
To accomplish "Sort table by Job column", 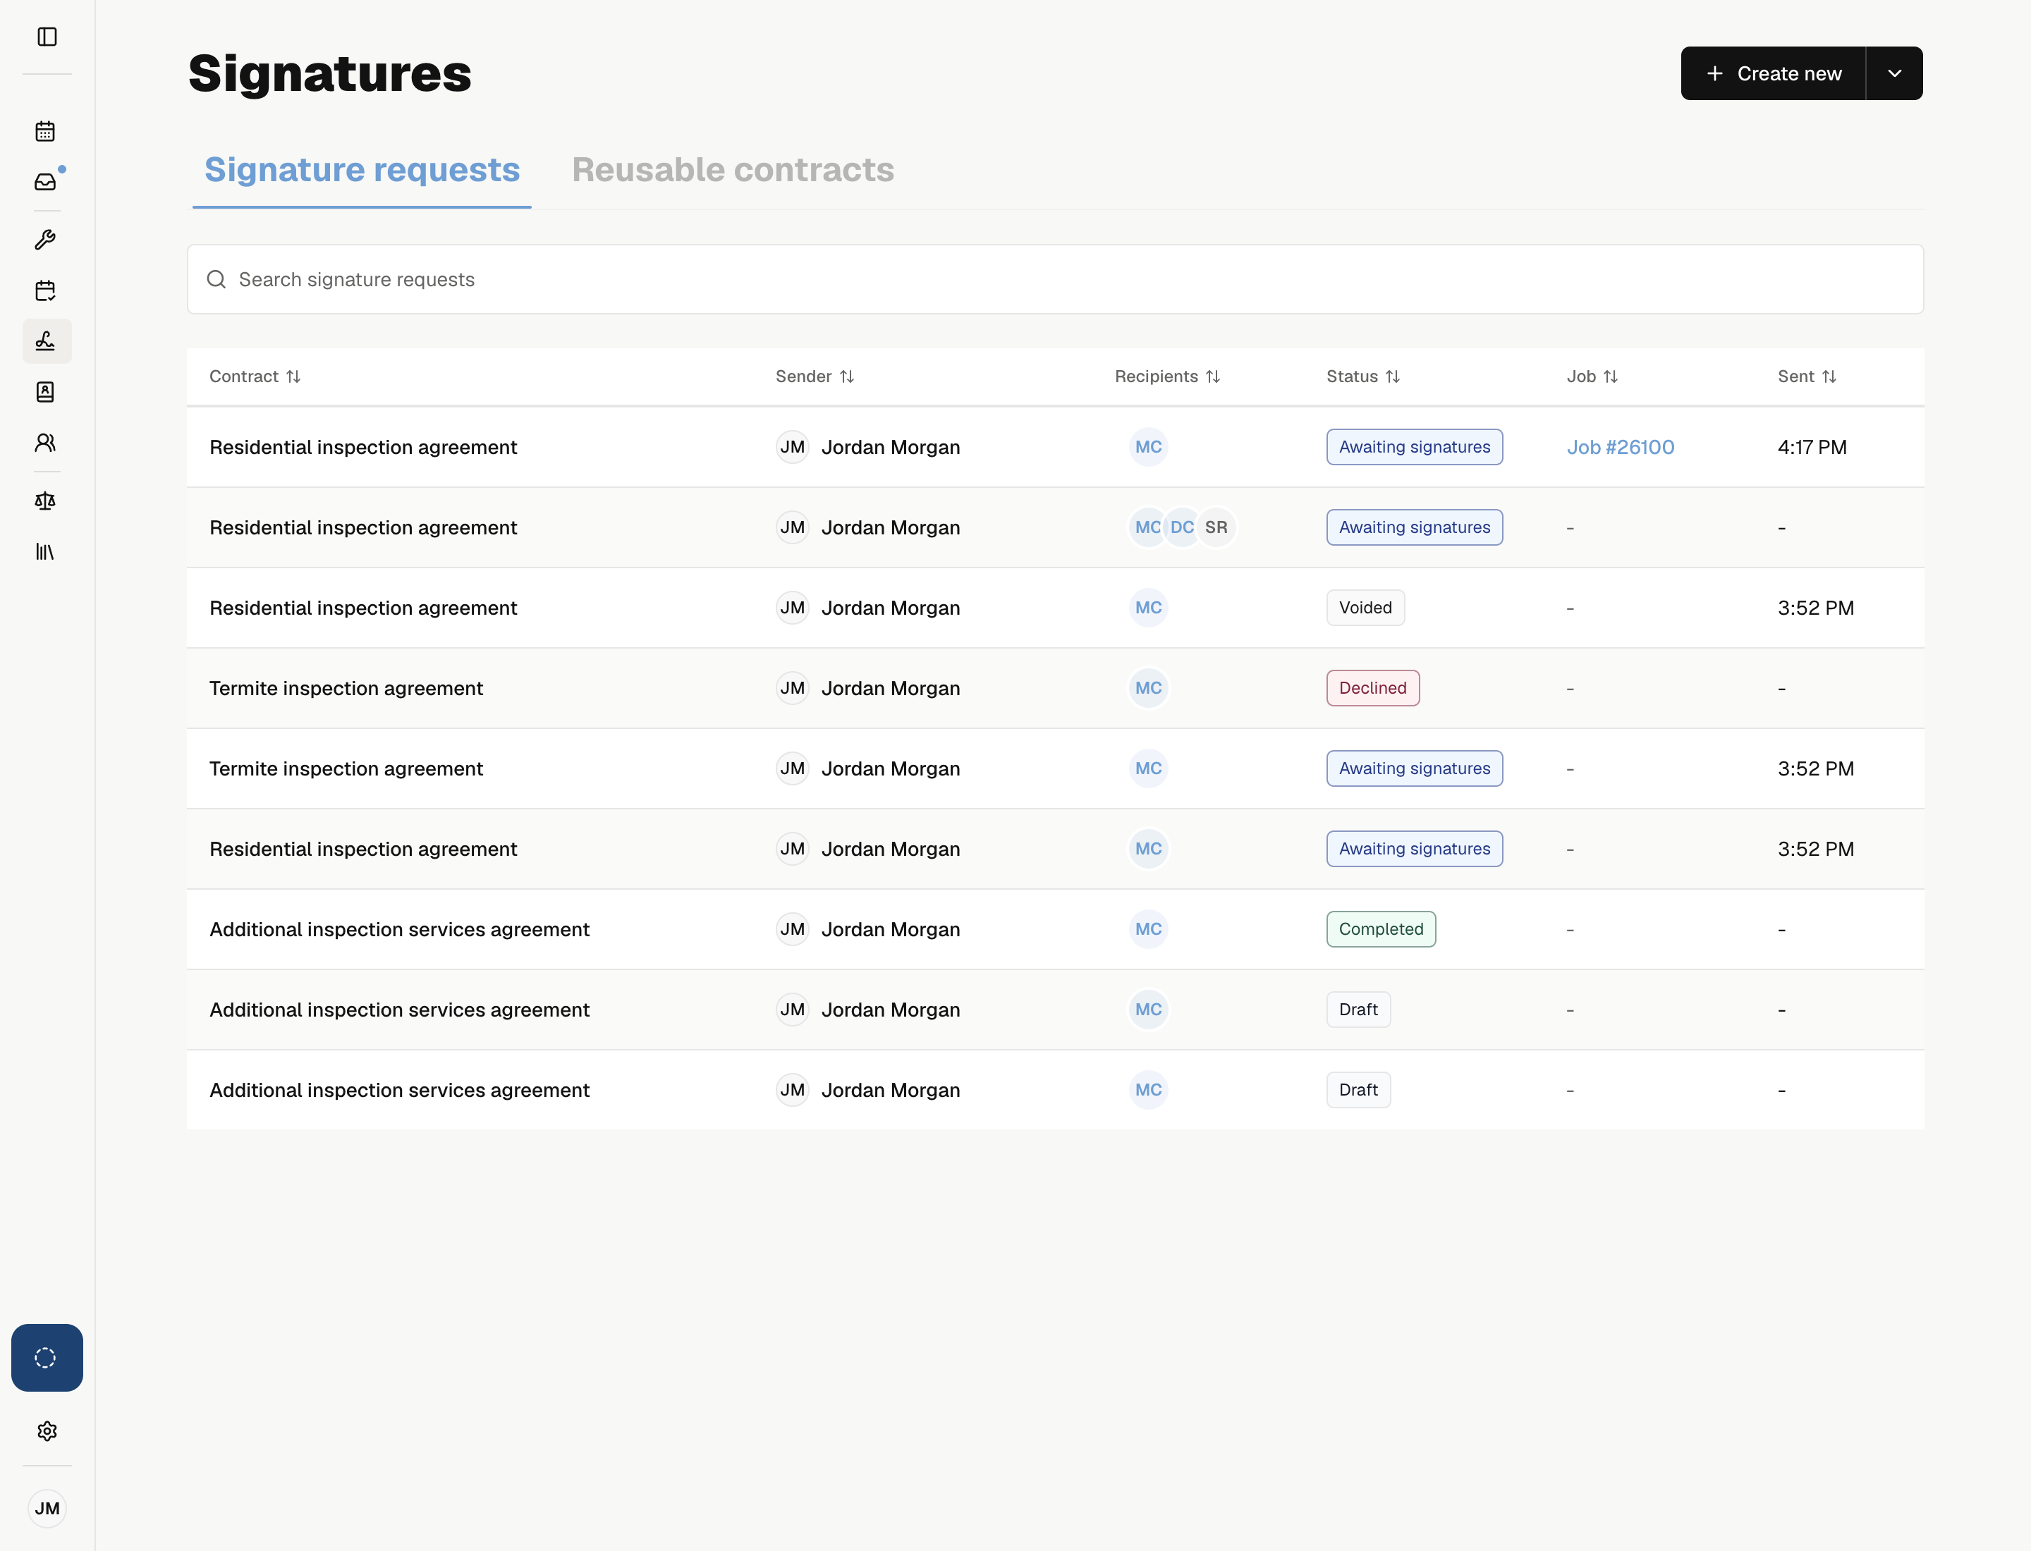I will coord(1592,376).
